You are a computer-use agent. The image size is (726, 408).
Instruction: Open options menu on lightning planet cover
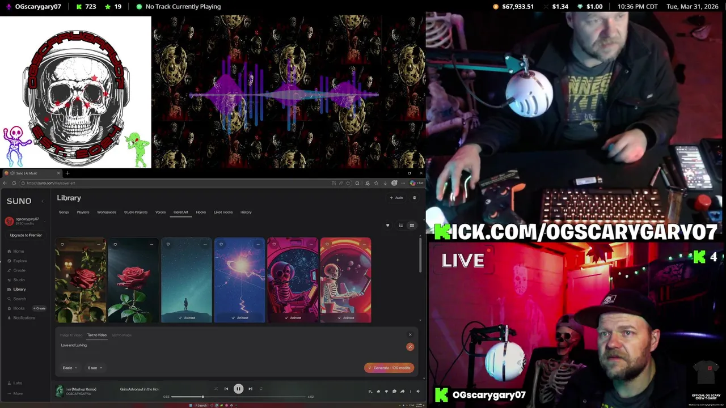(x=258, y=245)
